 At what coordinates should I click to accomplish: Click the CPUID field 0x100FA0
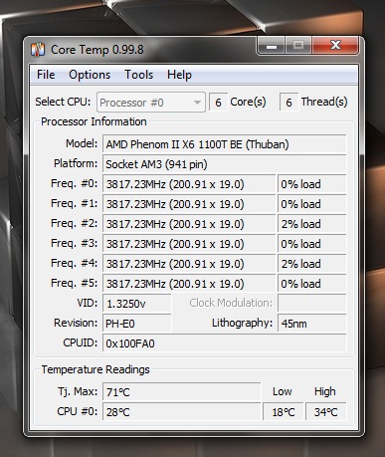point(225,343)
